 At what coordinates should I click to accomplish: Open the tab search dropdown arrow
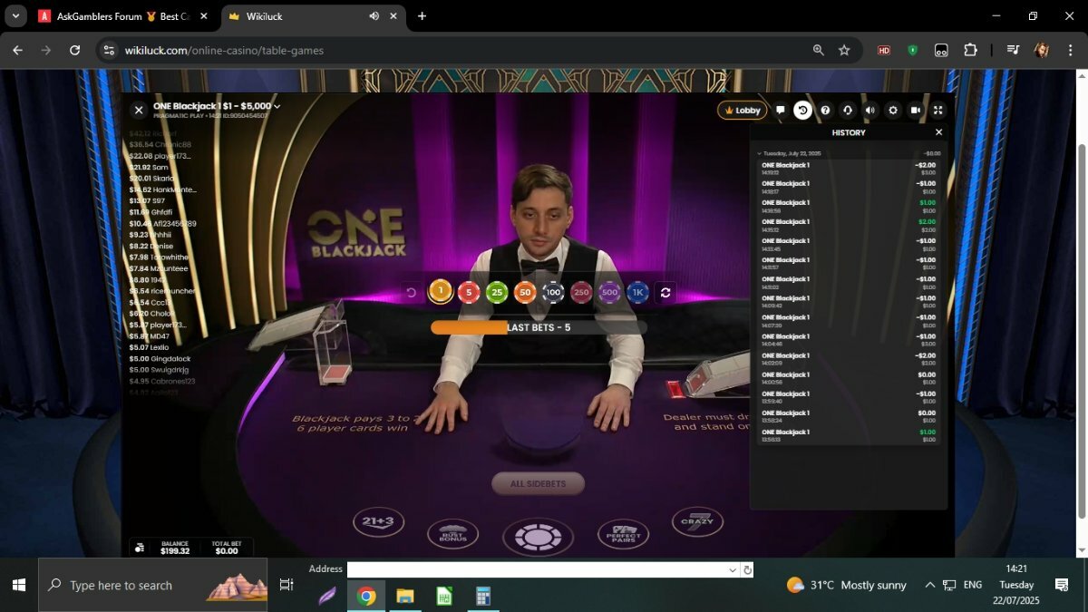pos(15,16)
